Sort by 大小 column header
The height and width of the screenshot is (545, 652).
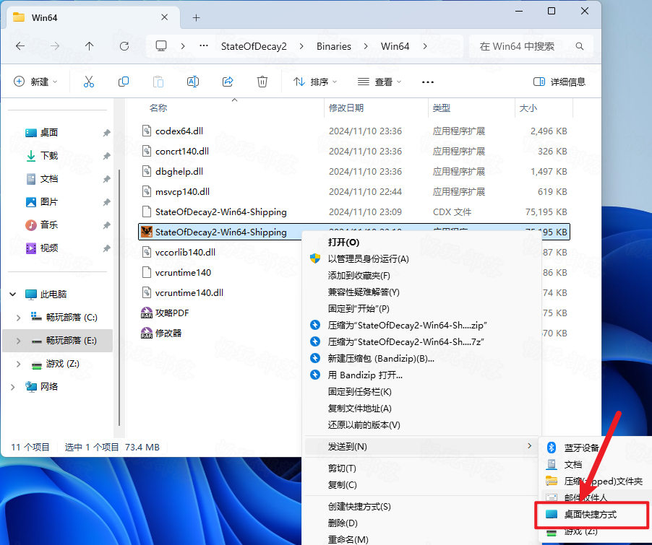[528, 108]
